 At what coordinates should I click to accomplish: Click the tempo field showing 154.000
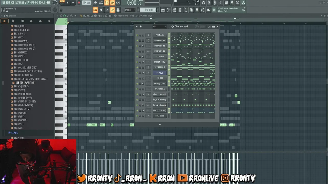click(x=86, y=3)
